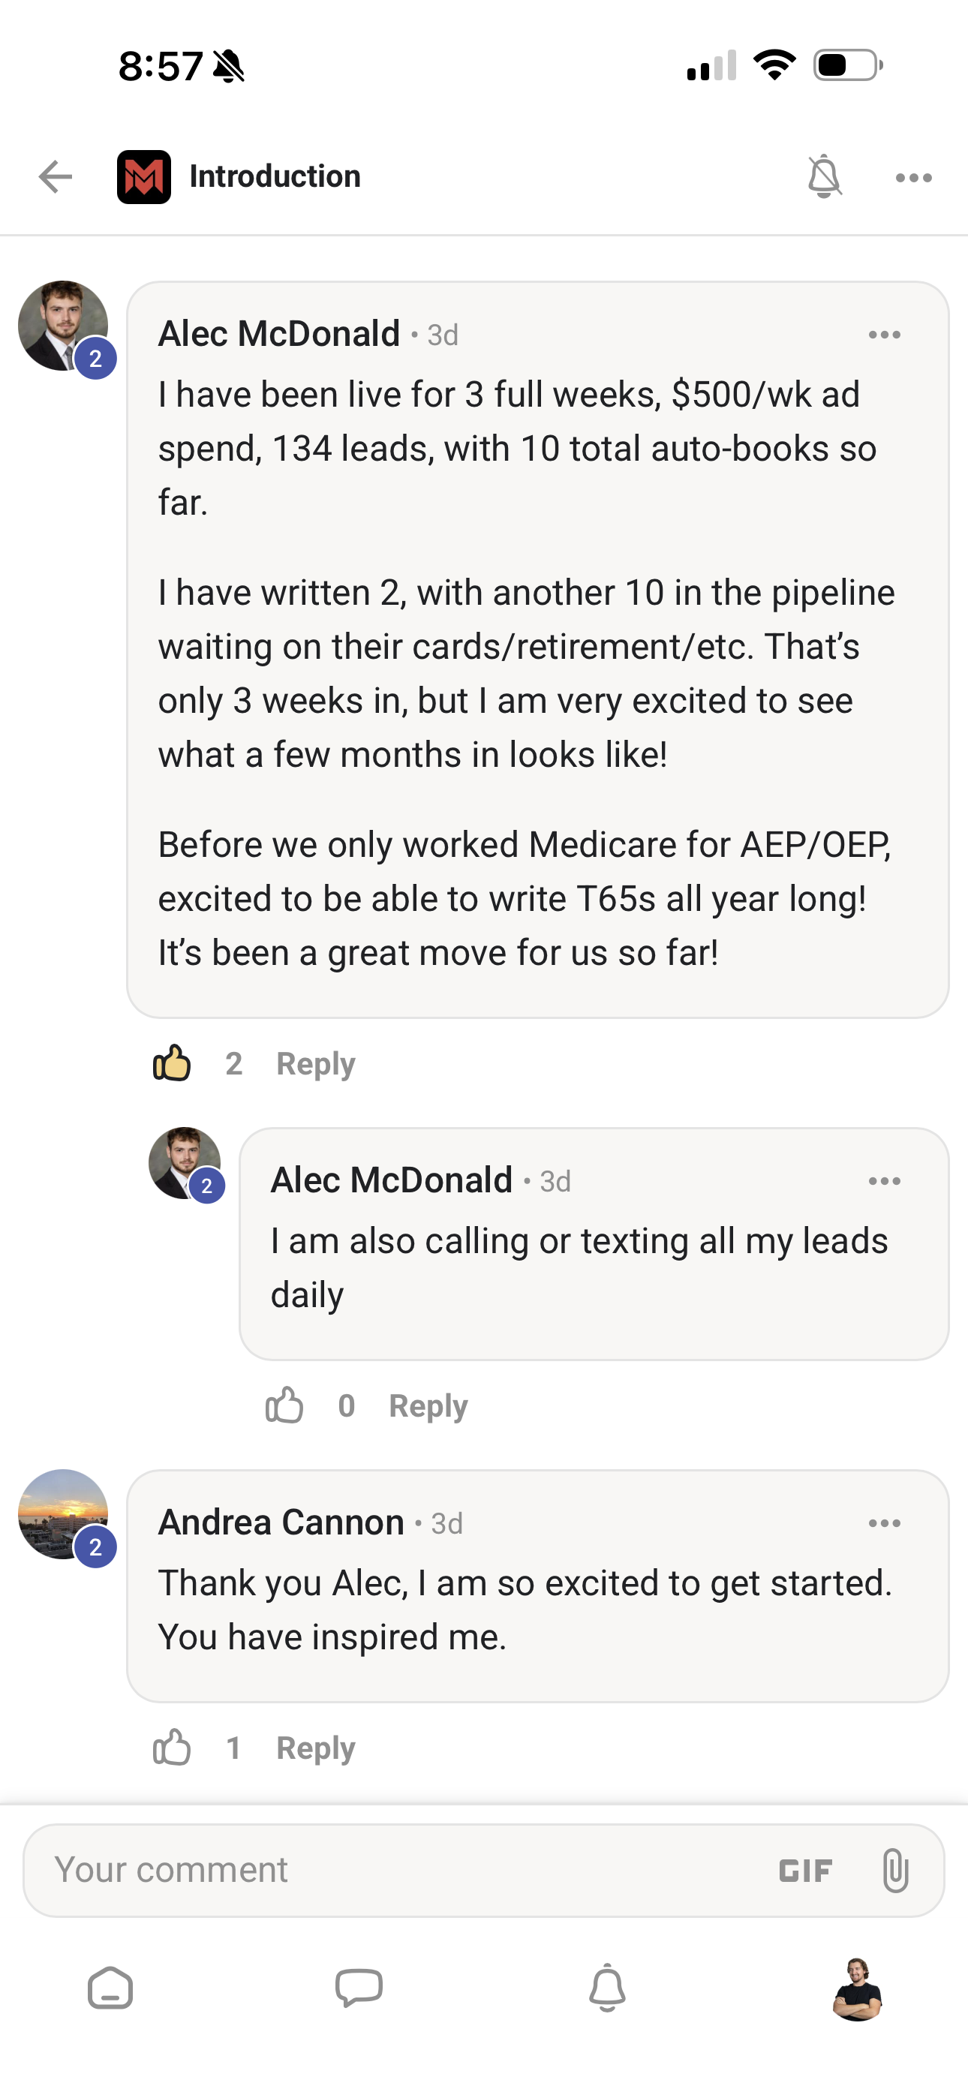Tap the Mighty Networks logo beside Introduction
This screenshot has width=968, height=2098.
(143, 176)
